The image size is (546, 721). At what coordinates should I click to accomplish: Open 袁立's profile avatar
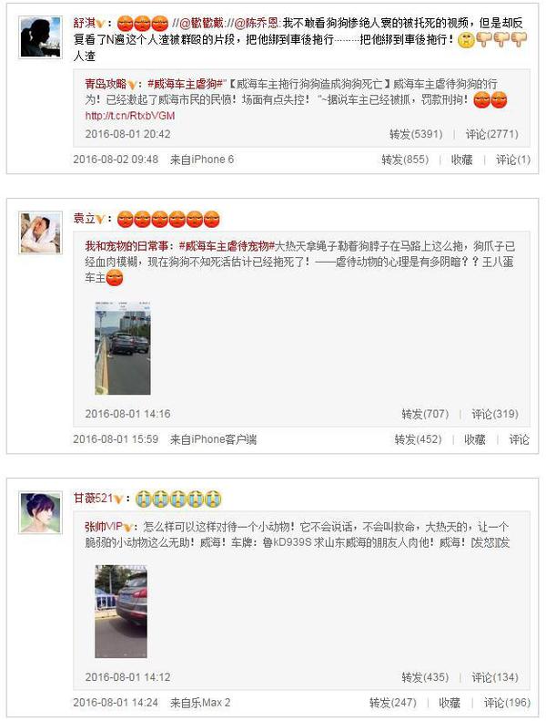tap(40, 232)
